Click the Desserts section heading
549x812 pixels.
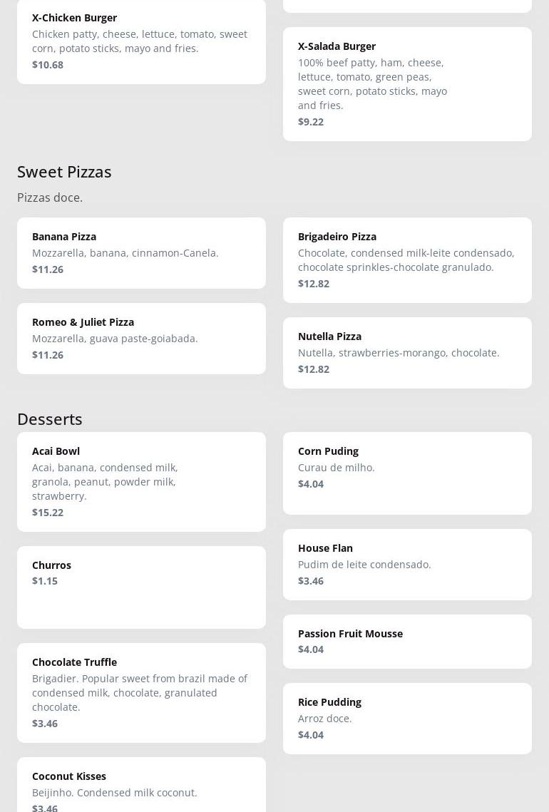tap(50, 418)
